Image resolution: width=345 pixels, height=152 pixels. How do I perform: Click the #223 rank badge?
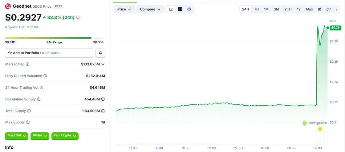[x=59, y=6]
